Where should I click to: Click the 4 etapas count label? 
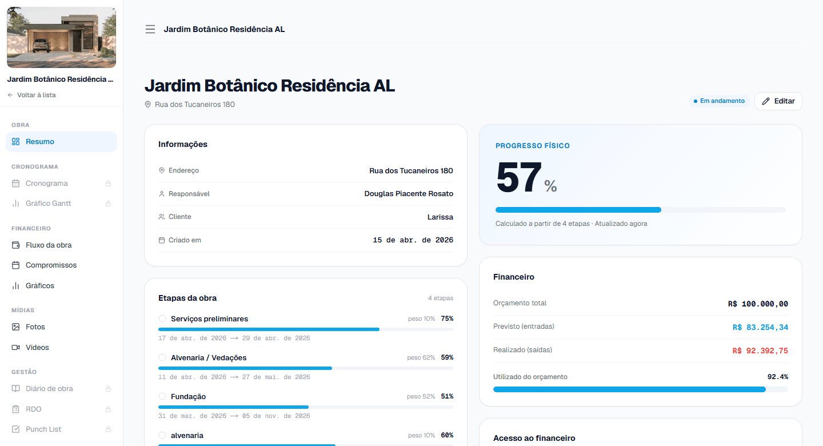pyautogui.click(x=440, y=298)
